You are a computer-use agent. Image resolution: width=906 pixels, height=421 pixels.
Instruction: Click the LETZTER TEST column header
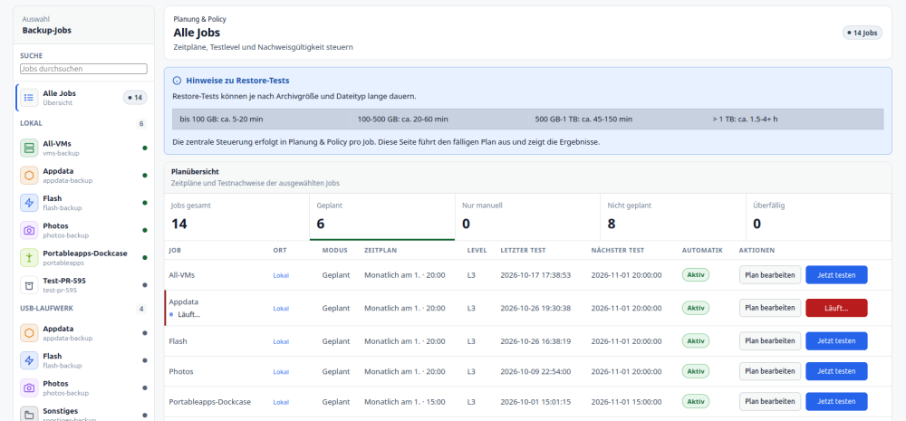coord(523,250)
